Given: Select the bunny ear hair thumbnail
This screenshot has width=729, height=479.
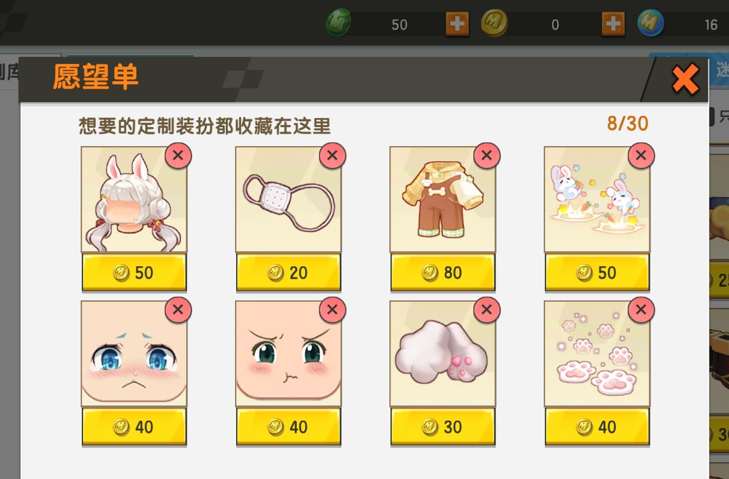Looking at the screenshot, I should pos(134,199).
